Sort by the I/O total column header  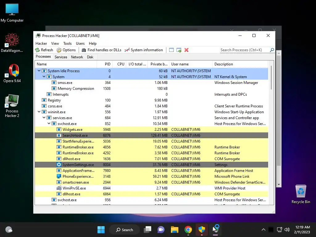(137, 64)
